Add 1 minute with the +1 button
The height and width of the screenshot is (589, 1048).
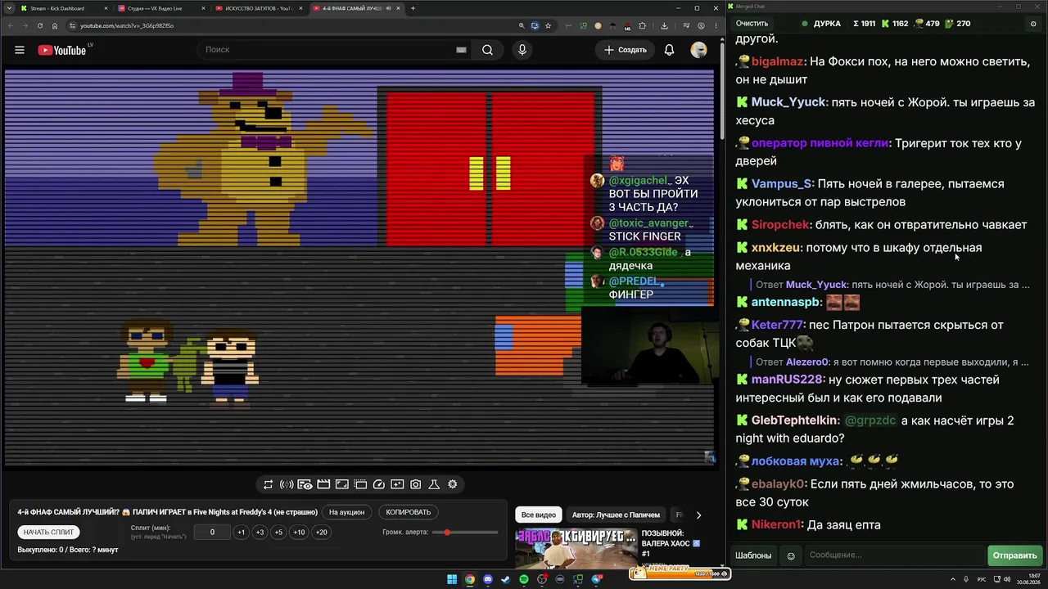(241, 533)
